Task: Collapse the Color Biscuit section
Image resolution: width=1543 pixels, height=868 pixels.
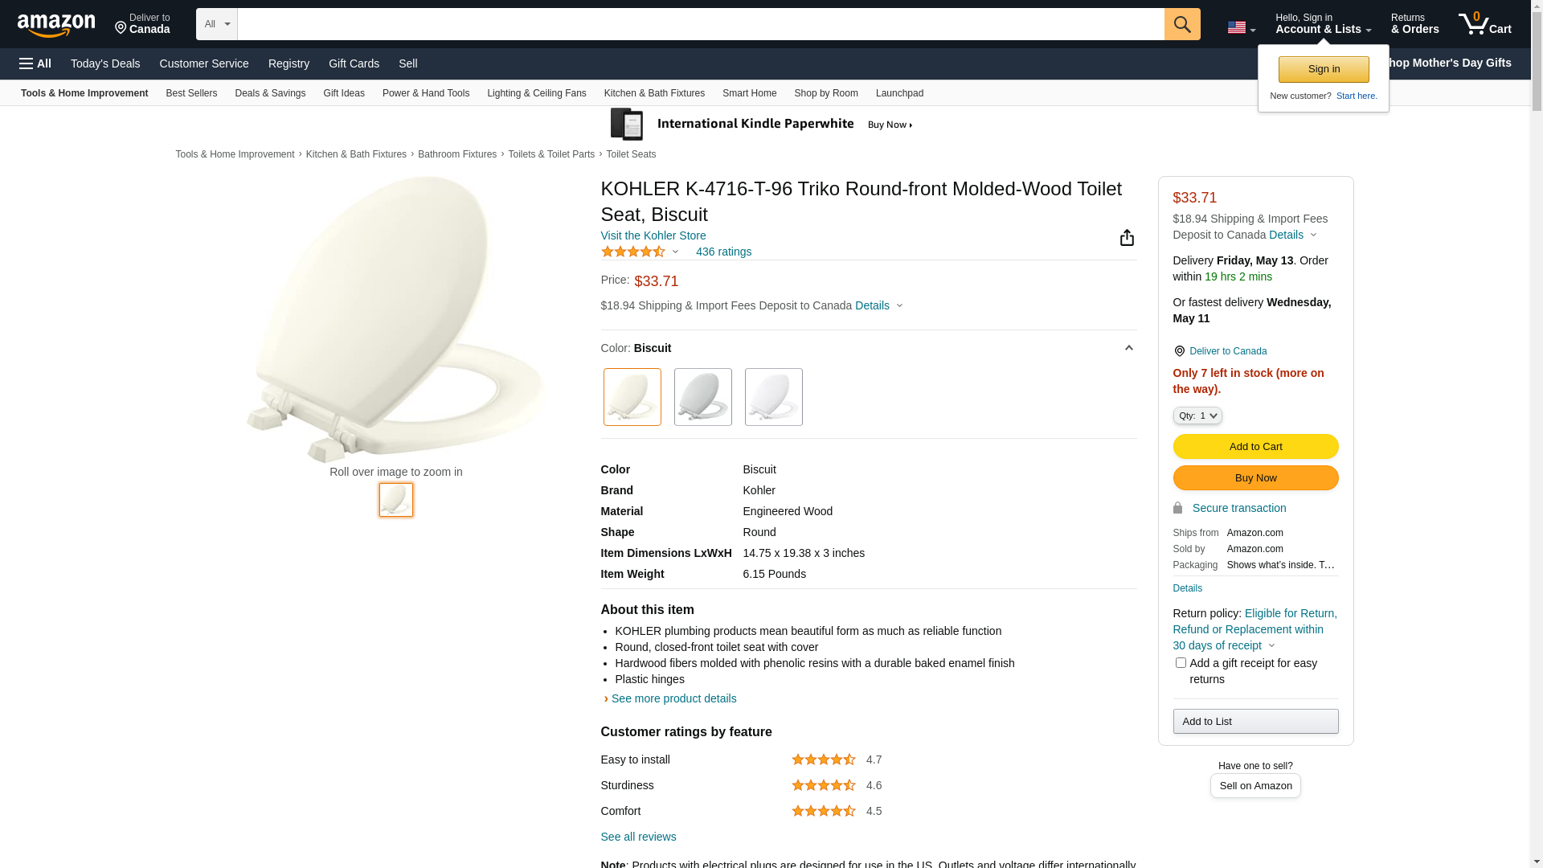Action: tap(1128, 348)
